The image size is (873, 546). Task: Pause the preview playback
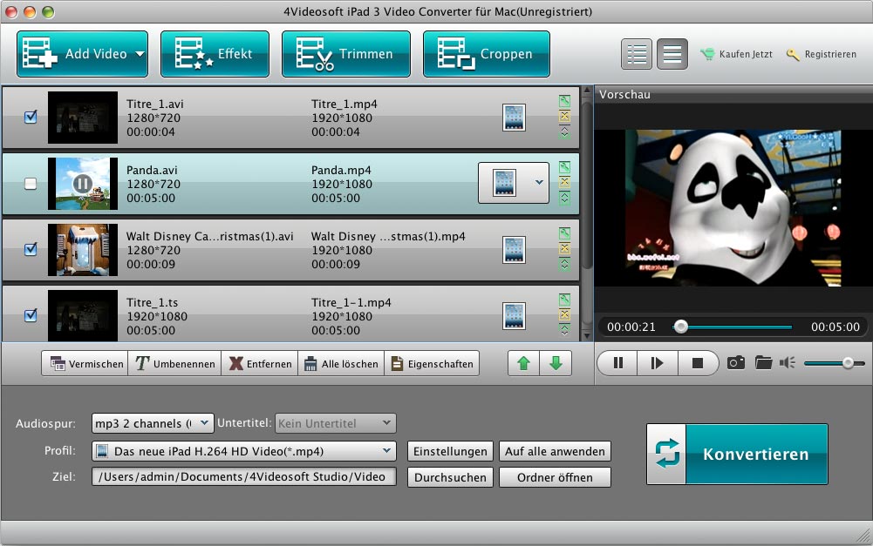pyautogui.click(x=617, y=363)
